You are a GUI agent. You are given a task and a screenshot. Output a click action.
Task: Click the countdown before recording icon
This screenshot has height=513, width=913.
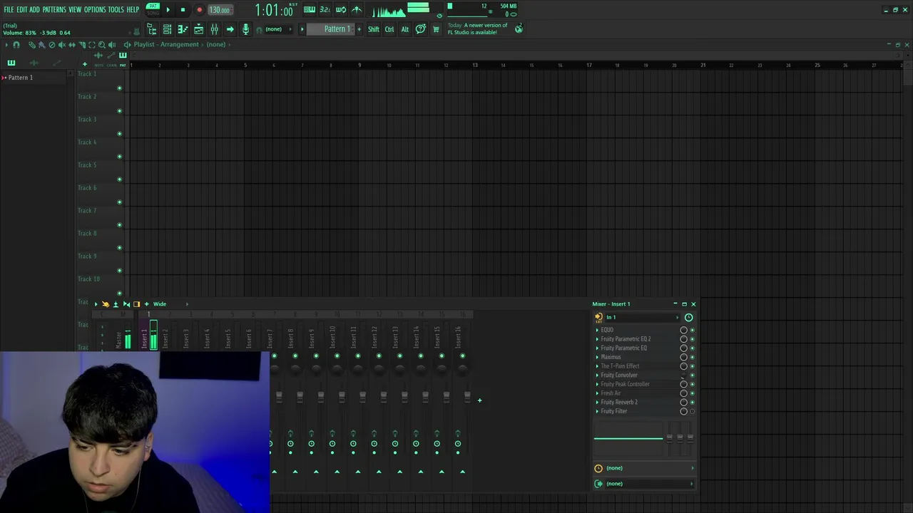click(x=325, y=9)
